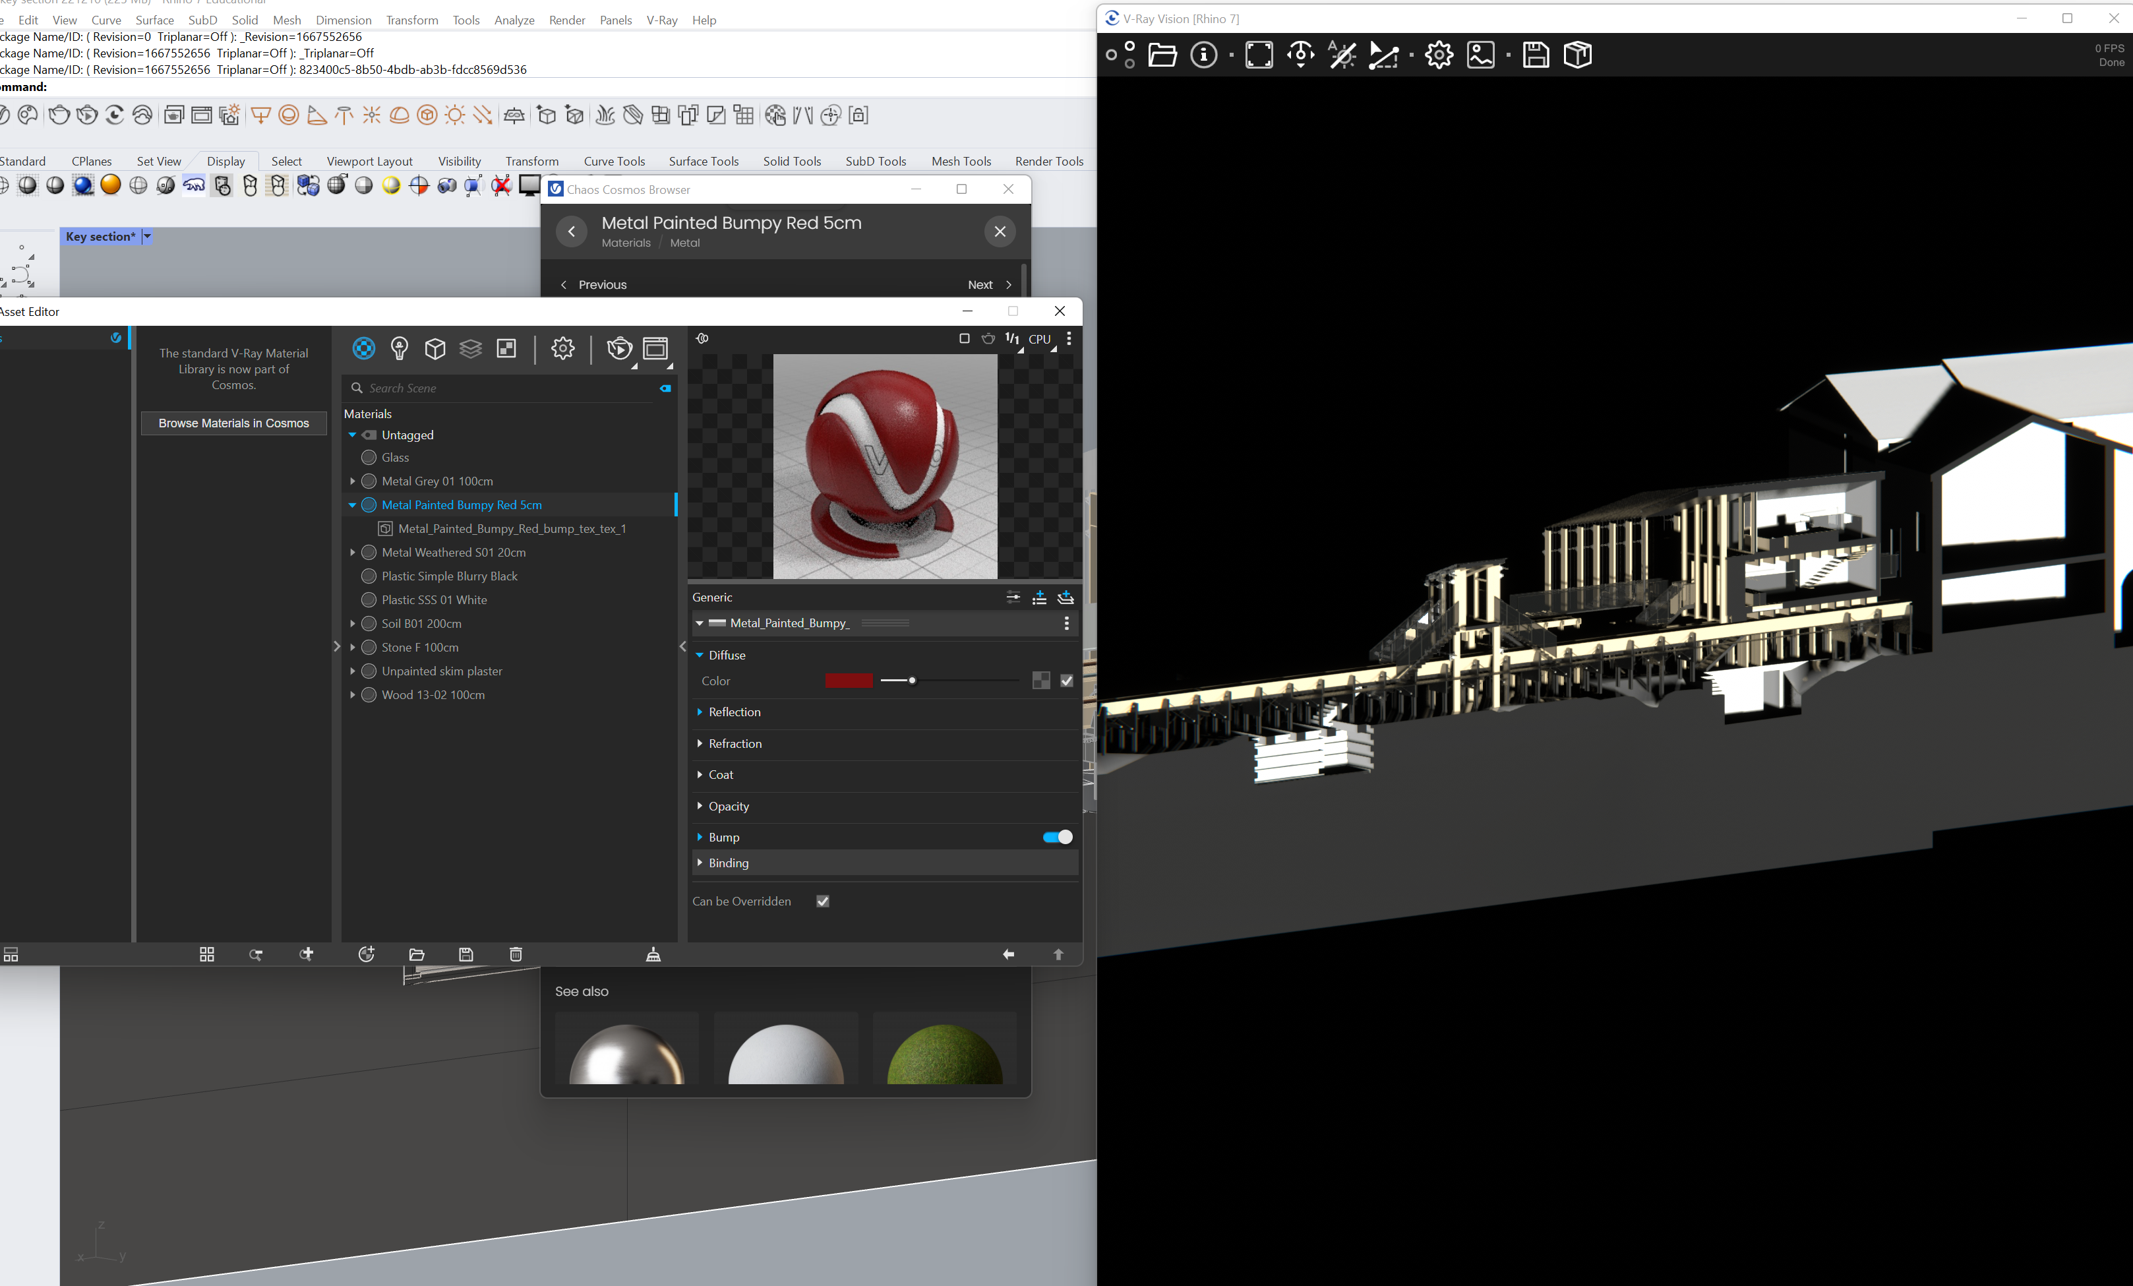Open V-Ray Vision settings gear
Screen dimensions: 2133x1286
1439,55
